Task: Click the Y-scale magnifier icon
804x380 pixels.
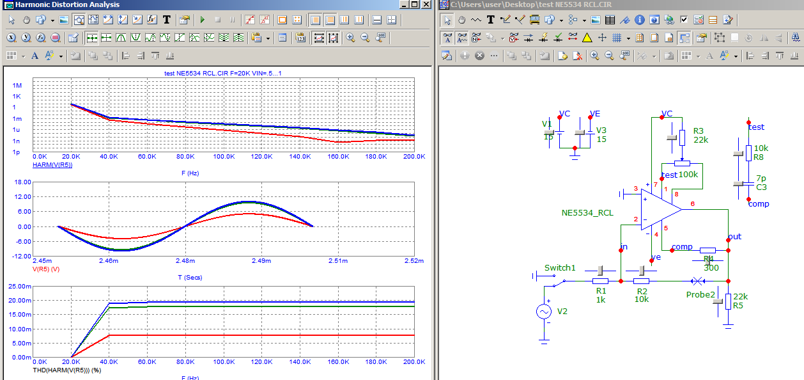Action: point(27,38)
